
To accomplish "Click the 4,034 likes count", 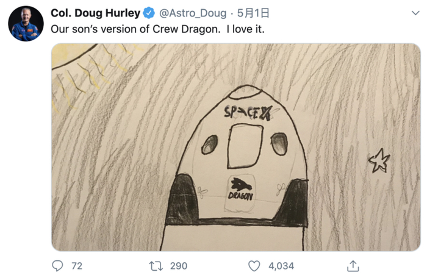I will click(x=281, y=266).
